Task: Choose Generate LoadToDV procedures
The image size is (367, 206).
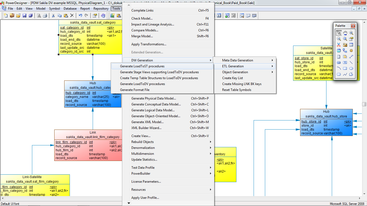Action: (162, 84)
